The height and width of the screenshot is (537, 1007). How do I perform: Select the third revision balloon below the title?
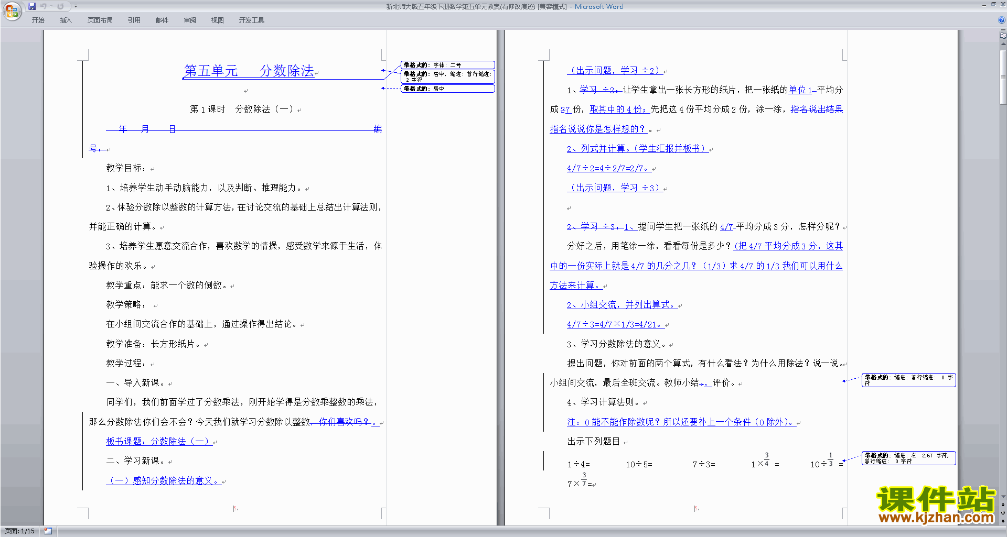pos(447,89)
